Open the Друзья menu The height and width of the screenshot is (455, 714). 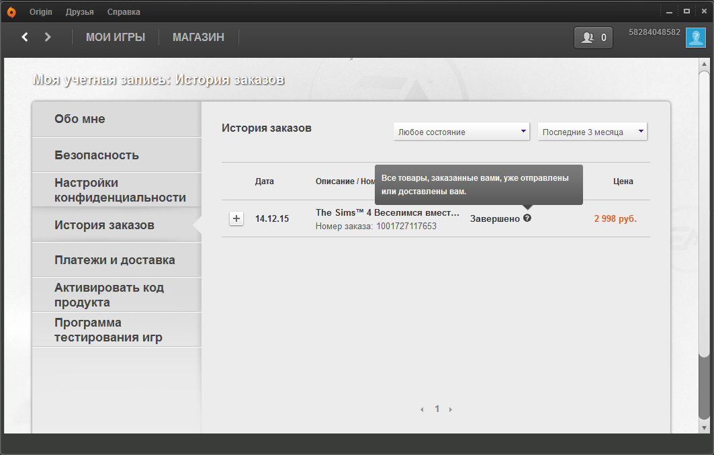click(x=80, y=12)
